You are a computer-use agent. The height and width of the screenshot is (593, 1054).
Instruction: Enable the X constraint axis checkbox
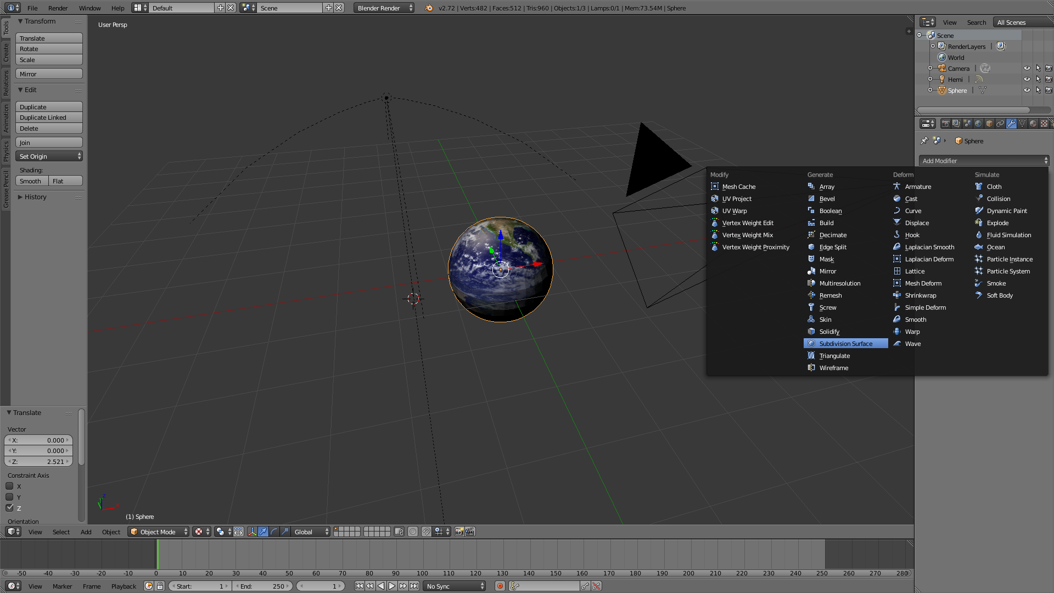pyautogui.click(x=9, y=486)
